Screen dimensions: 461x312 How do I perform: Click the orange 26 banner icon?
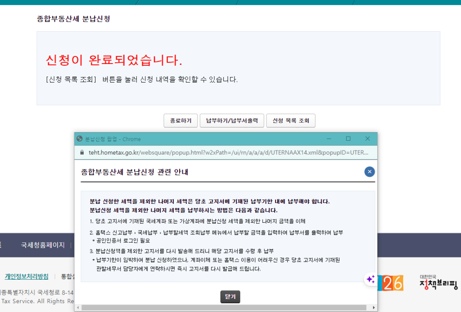click(x=393, y=283)
